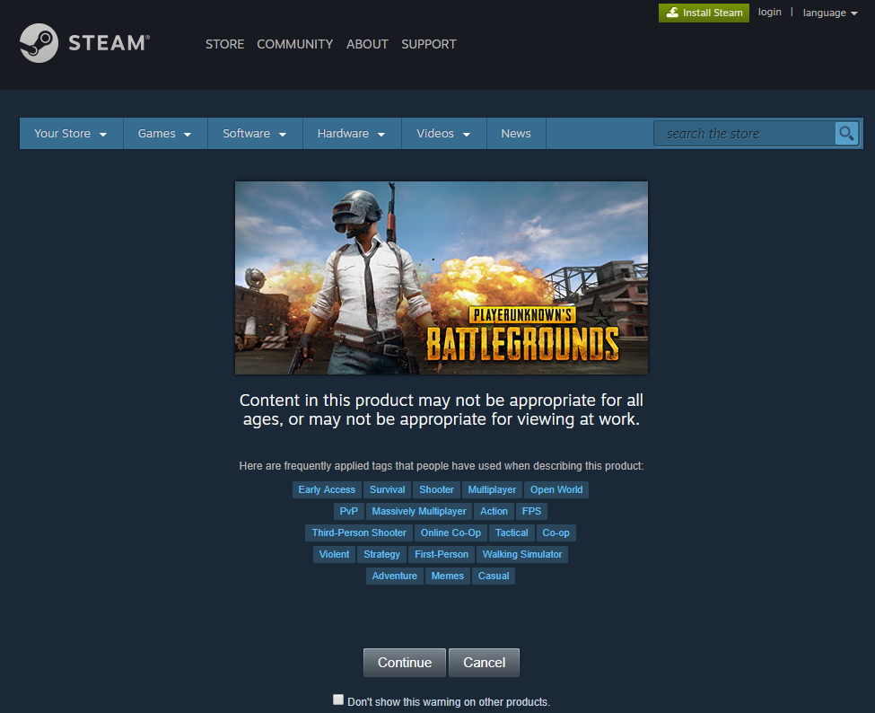This screenshot has height=713, width=875.
Task: Open the COMMUNITY menu item
Action: coord(294,44)
